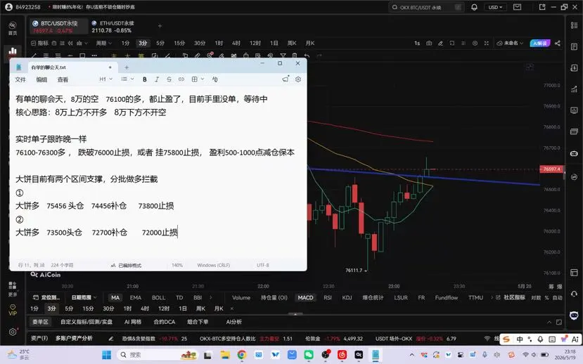
Task: Delete drawings with the trash icon
Action: point(295,56)
